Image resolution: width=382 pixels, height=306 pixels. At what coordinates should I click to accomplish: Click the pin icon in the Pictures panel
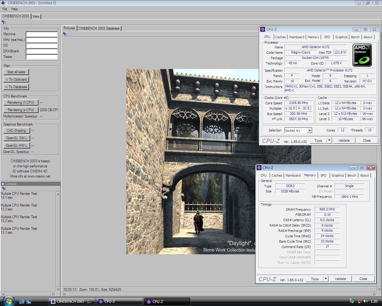click(65, 34)
